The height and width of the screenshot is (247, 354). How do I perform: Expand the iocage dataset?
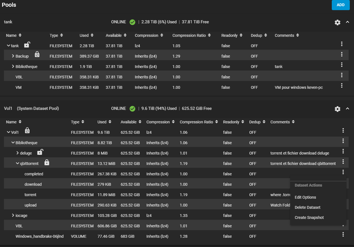pos(13,216)
